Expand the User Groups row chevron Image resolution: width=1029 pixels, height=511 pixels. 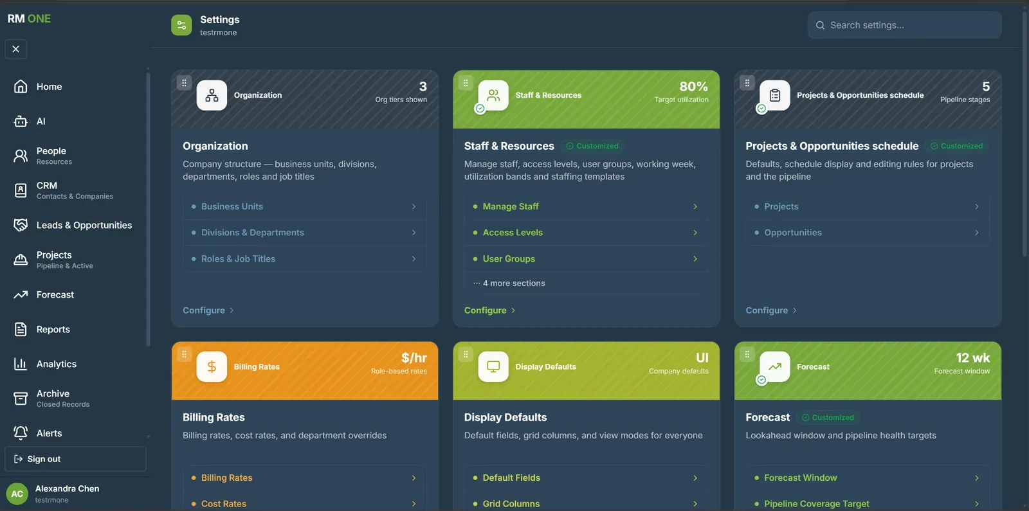point(695,258)
